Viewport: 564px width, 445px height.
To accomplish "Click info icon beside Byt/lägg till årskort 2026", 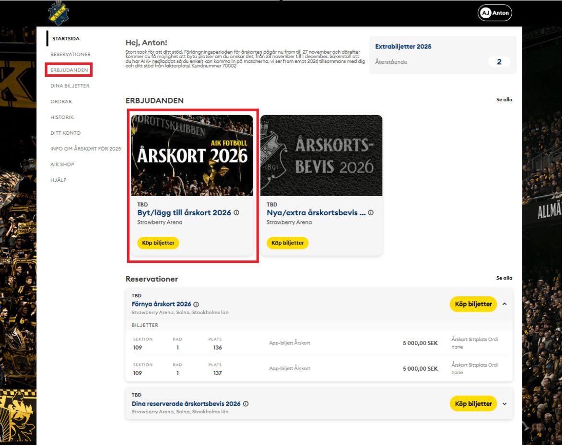I will coord(236,213).
